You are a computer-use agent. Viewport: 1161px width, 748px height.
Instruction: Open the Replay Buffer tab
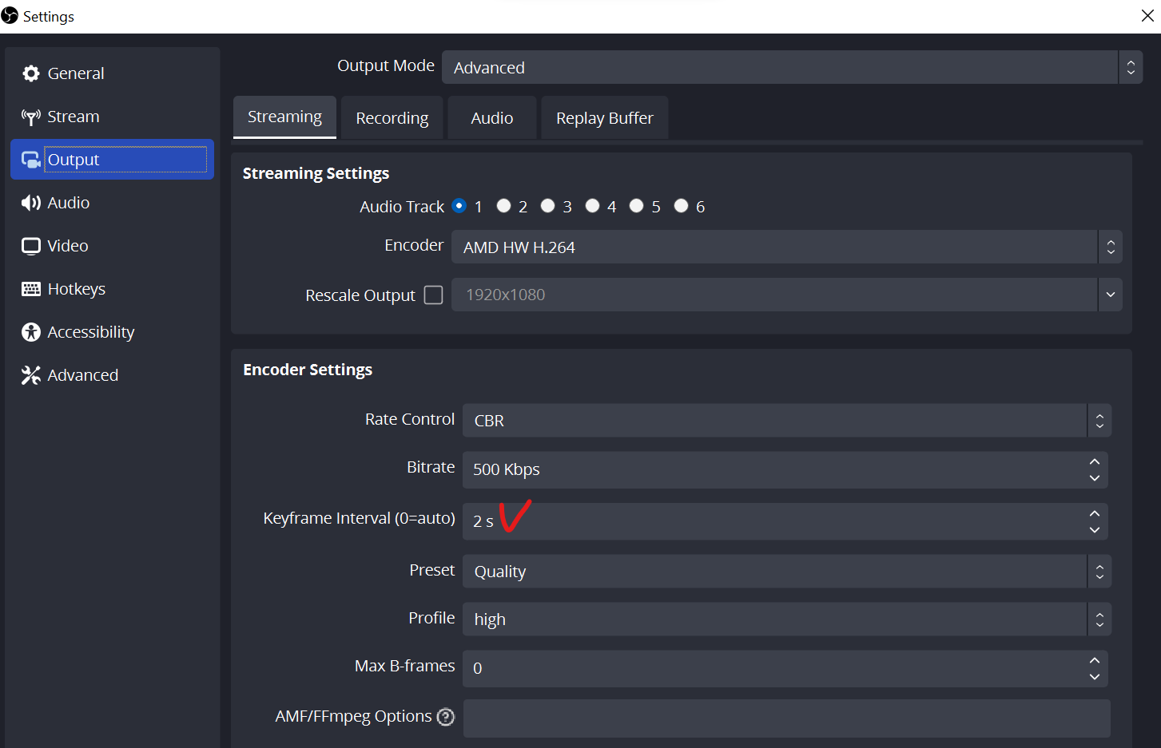(x=604, y=118)
